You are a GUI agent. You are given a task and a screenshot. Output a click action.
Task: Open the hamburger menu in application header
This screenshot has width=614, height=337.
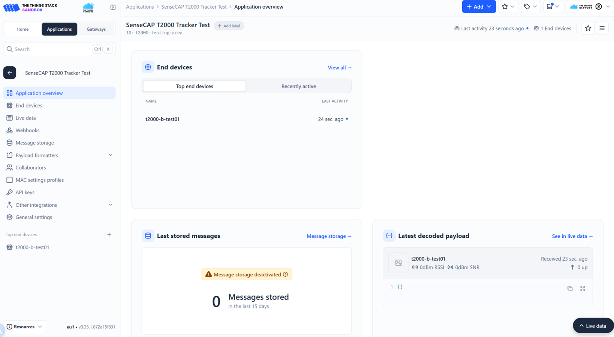[x=602, y=28]
